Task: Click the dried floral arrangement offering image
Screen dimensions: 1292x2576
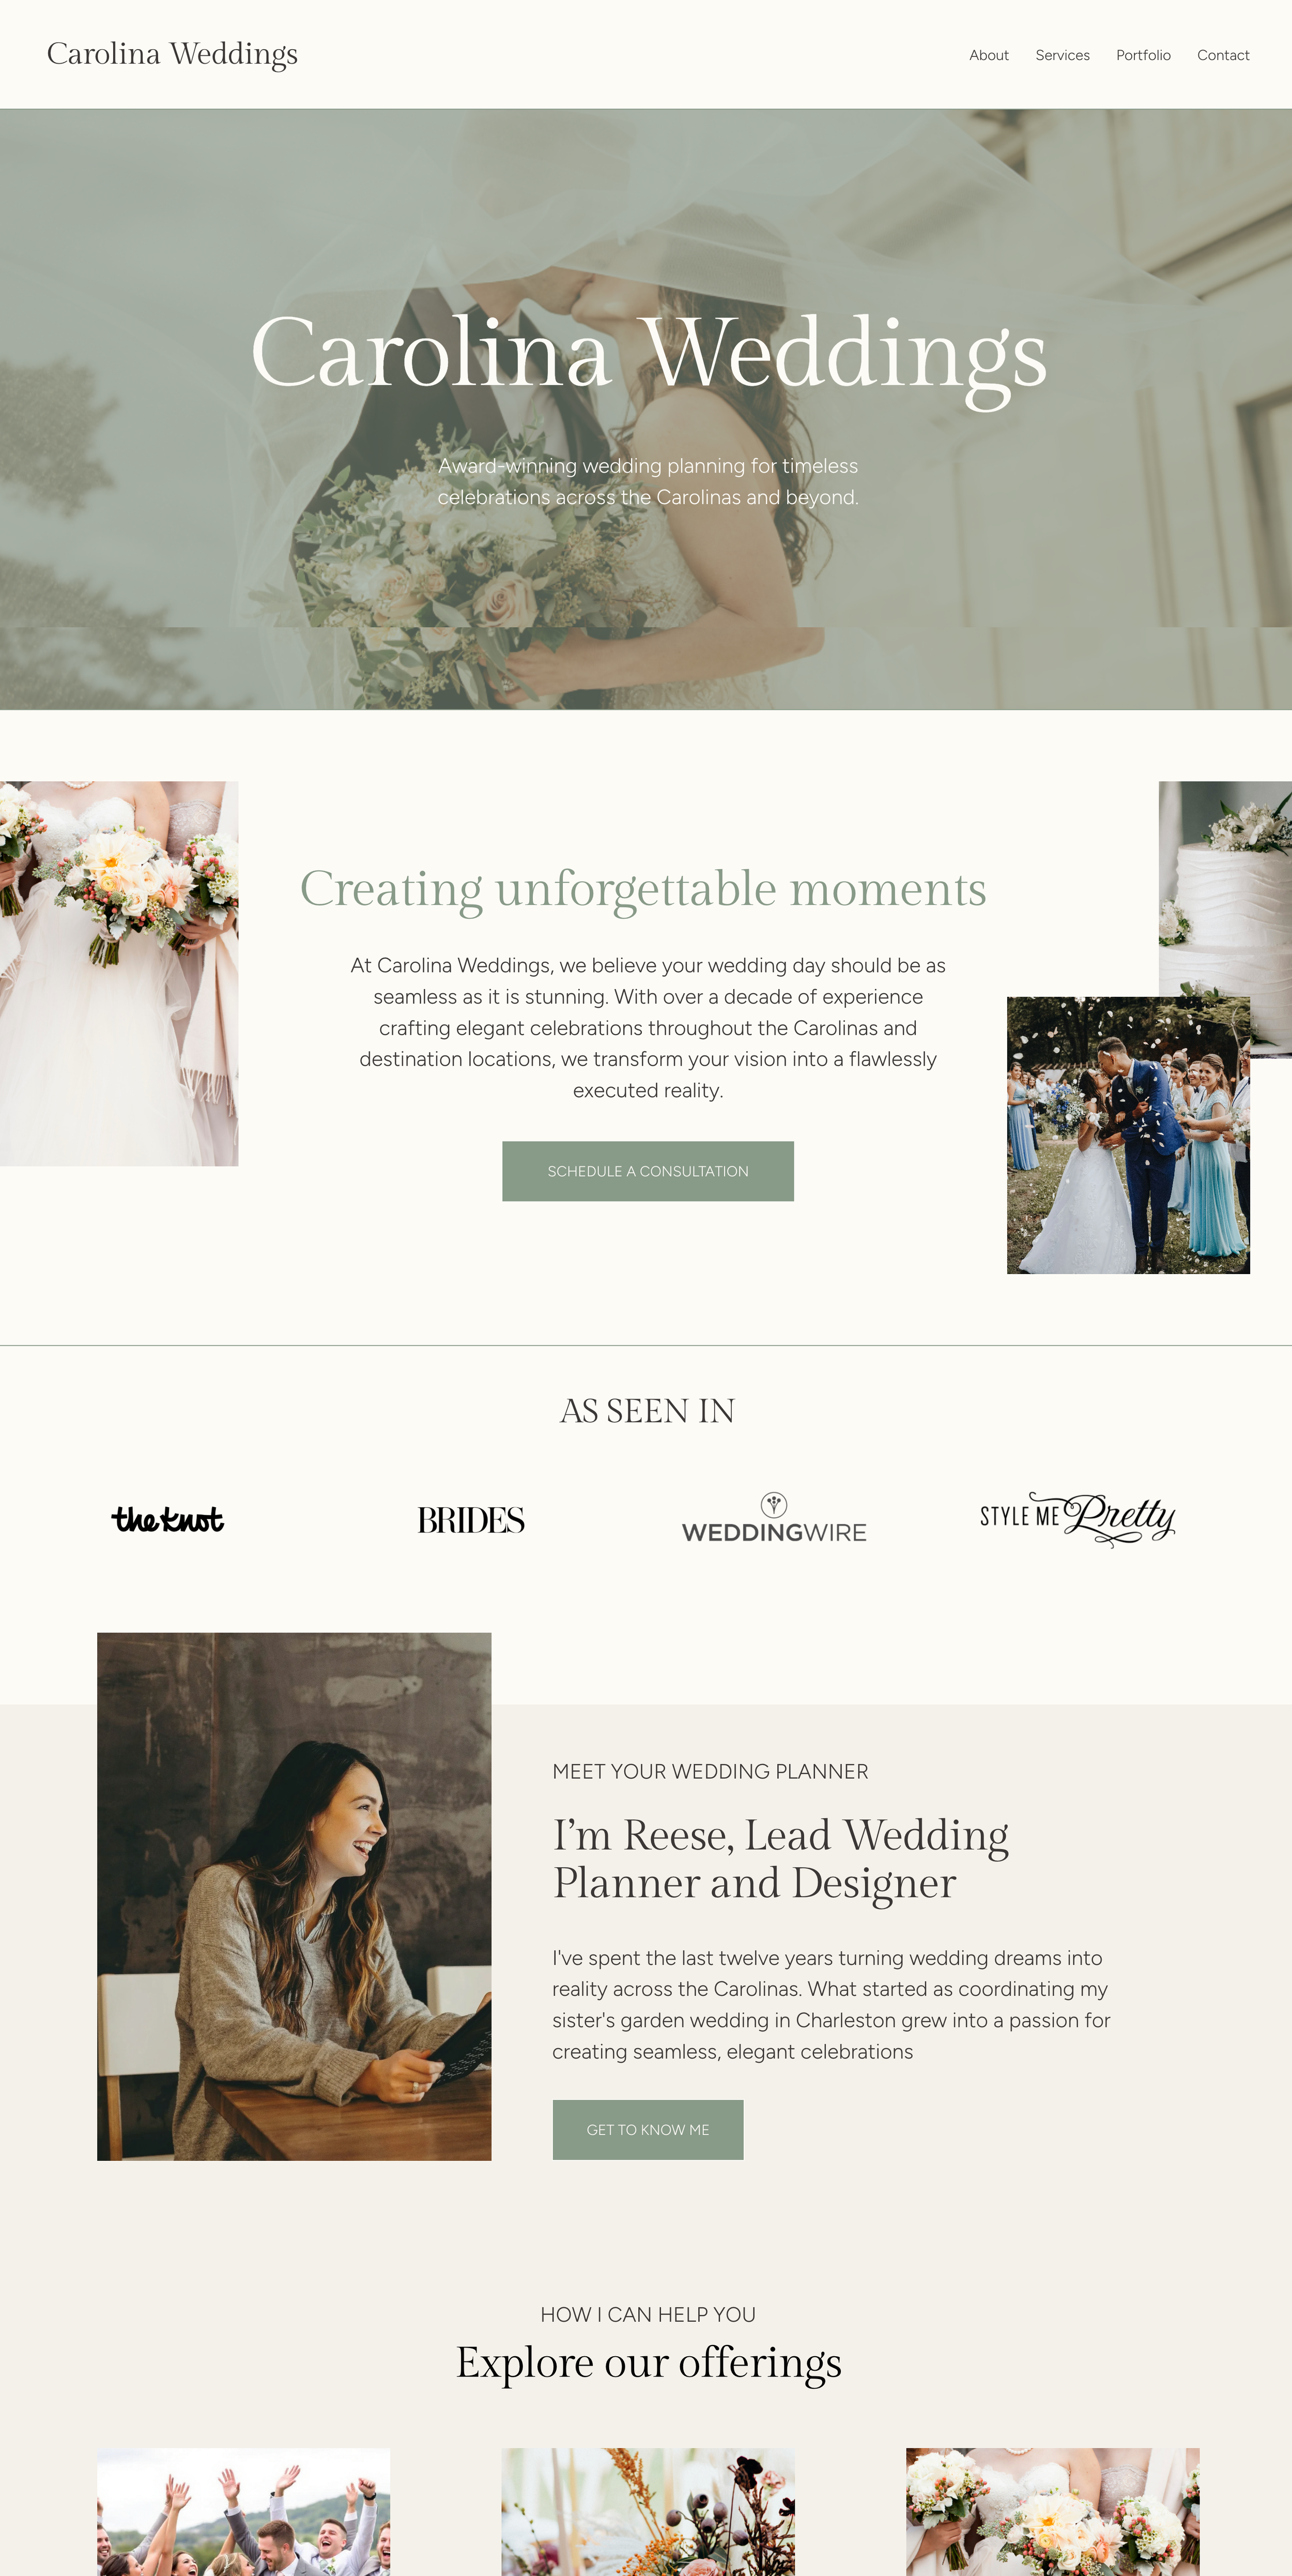Action: click(648, 2512)
